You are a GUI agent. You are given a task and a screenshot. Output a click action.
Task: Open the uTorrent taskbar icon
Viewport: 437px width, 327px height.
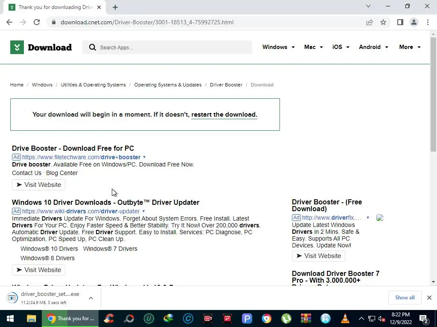286,318
